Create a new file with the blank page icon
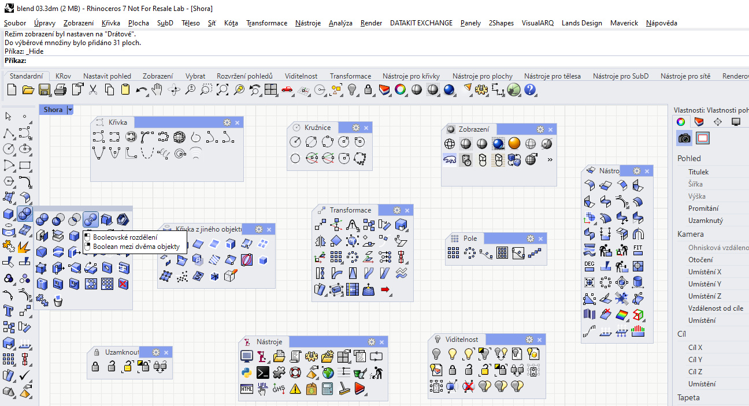 click(x=12, y=90)
